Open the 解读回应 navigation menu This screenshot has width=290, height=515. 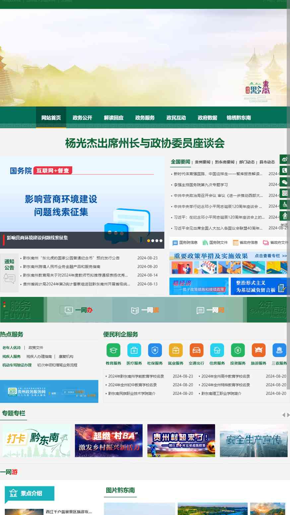click(x=113, y=118)
